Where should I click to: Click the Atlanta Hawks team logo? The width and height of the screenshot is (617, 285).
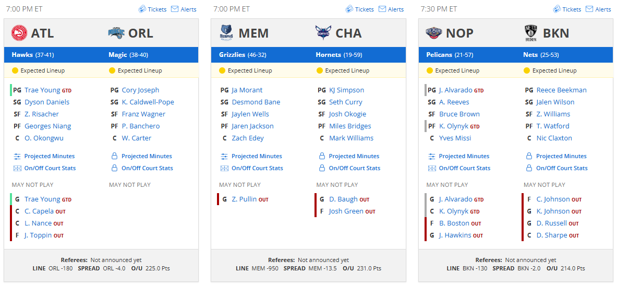(x=19, y=33)
